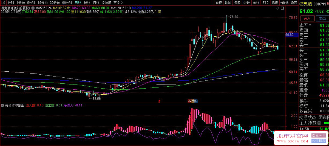Screen dimensions: 329x146
Task: Select the 日线 daily period
Action: (x=78, y=3)
